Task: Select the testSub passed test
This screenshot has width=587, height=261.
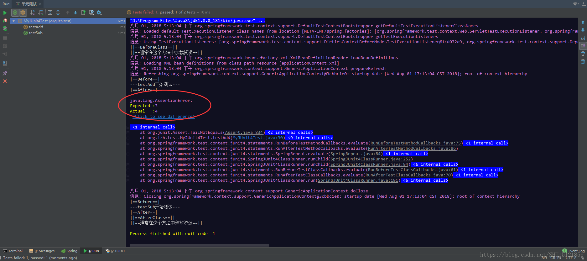Action: (36, 33)
